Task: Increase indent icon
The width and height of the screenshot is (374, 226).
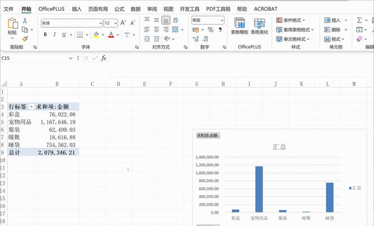Action: click(156, 38)
